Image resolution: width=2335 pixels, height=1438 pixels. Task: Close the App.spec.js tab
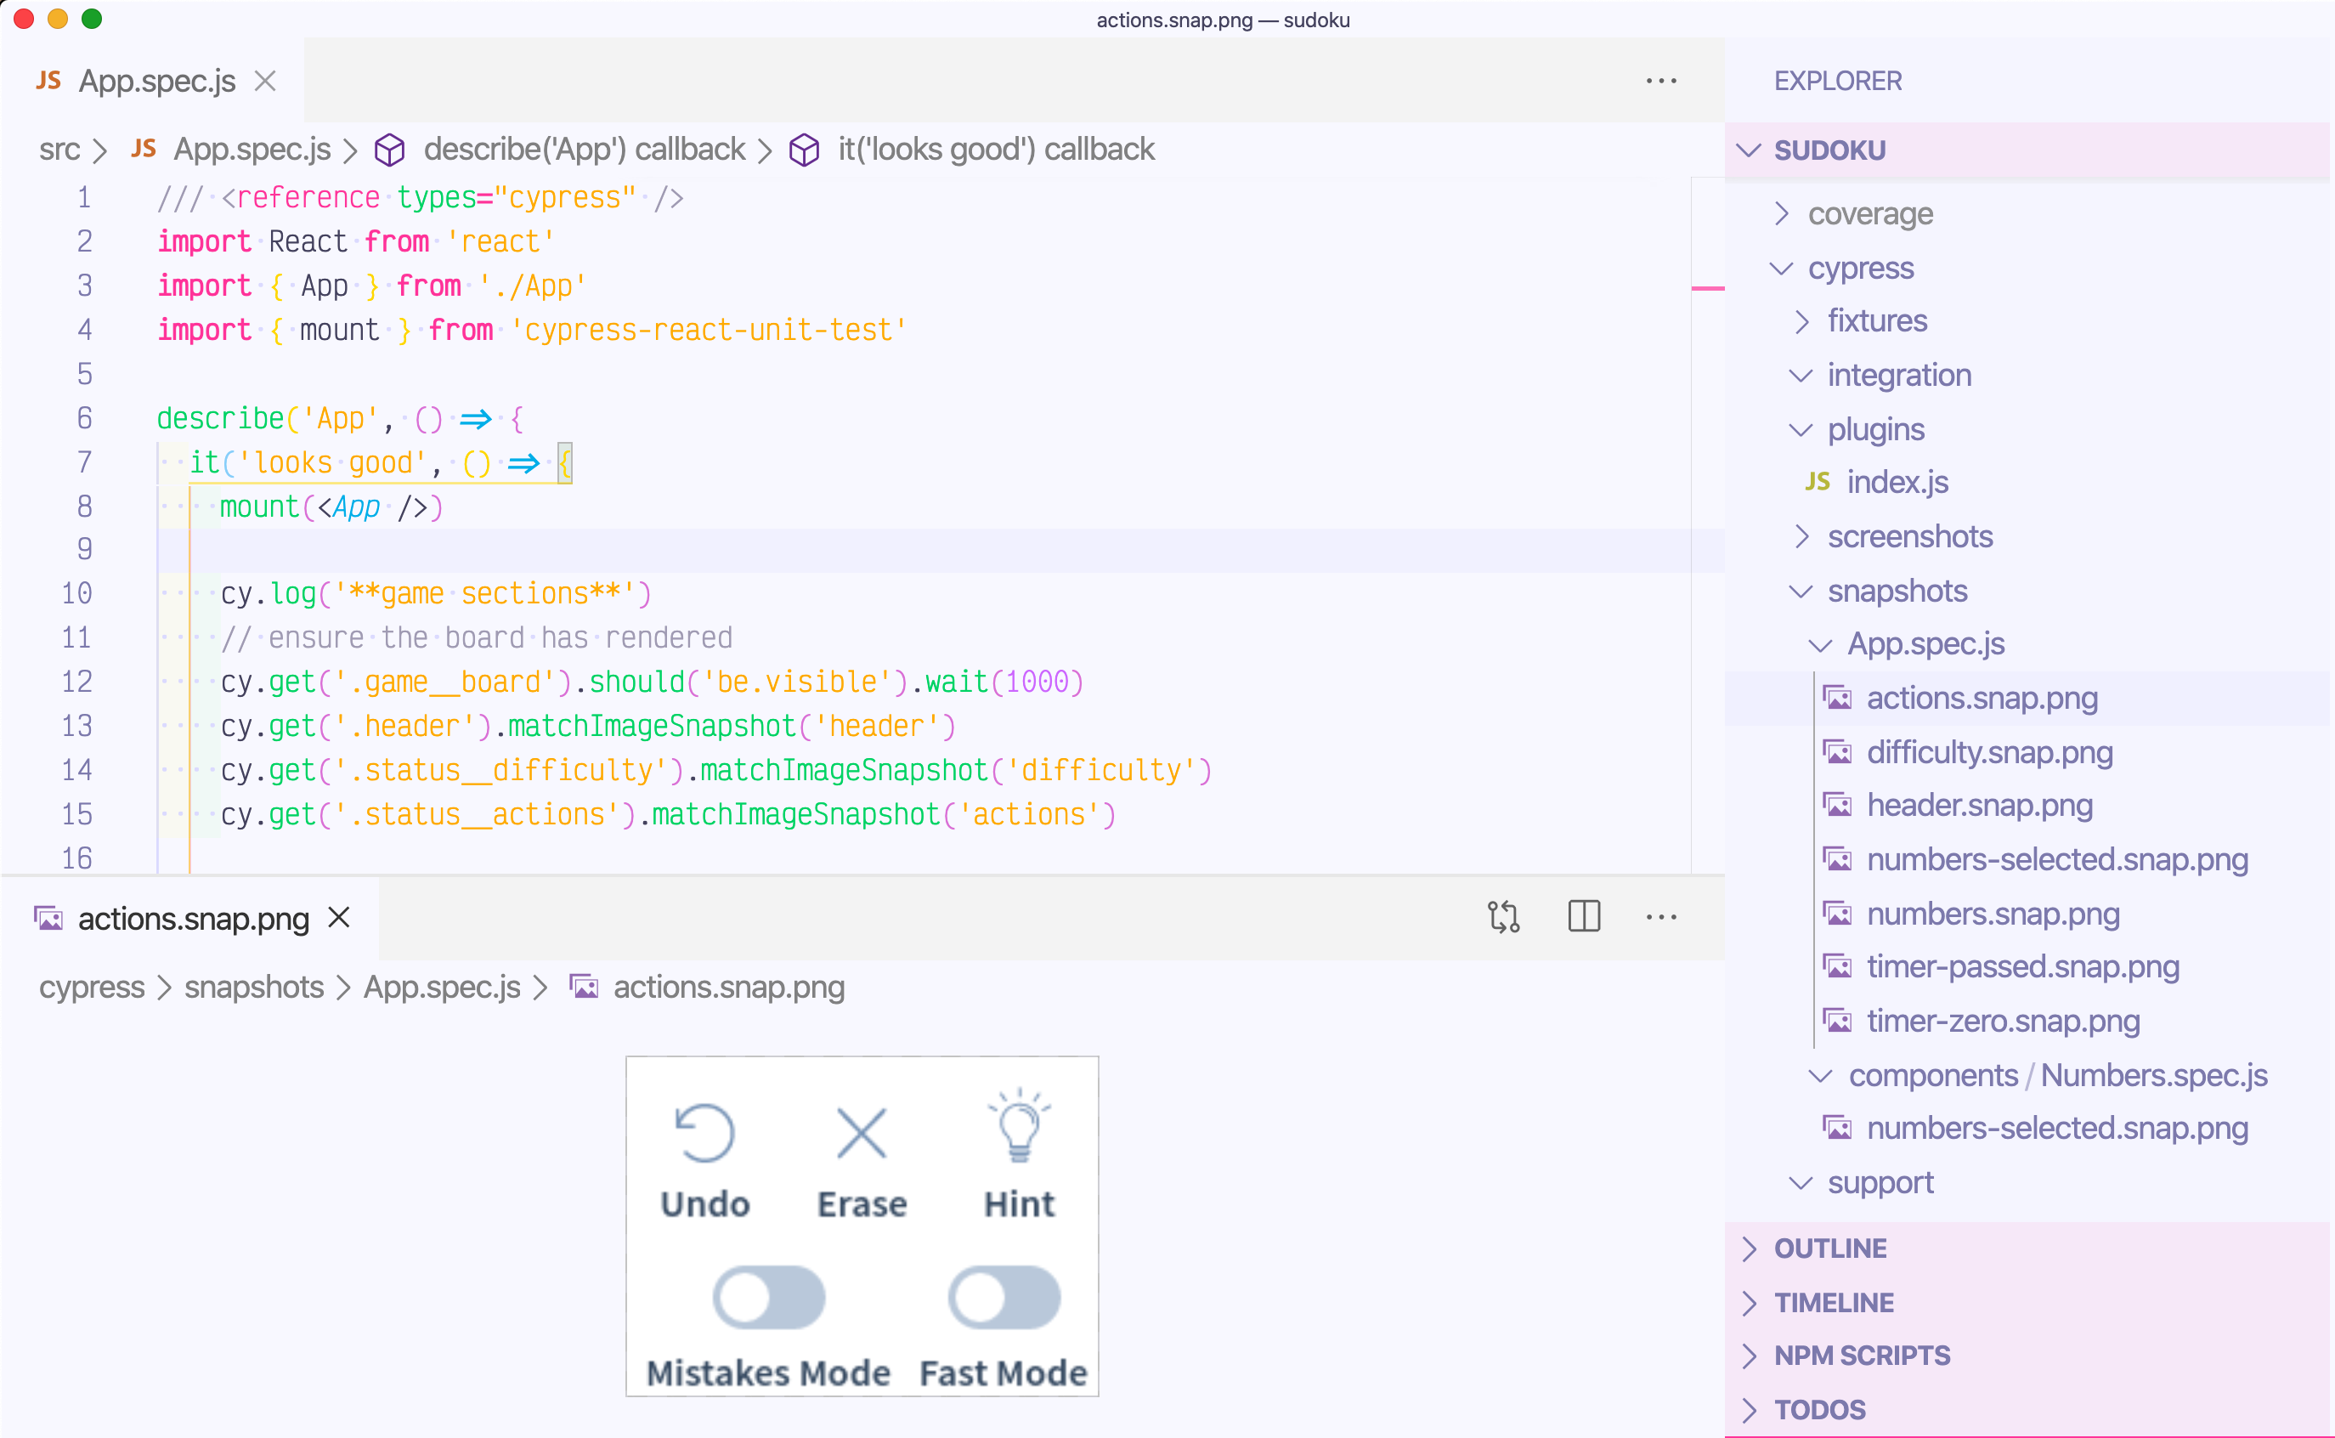tap(265, 81)
